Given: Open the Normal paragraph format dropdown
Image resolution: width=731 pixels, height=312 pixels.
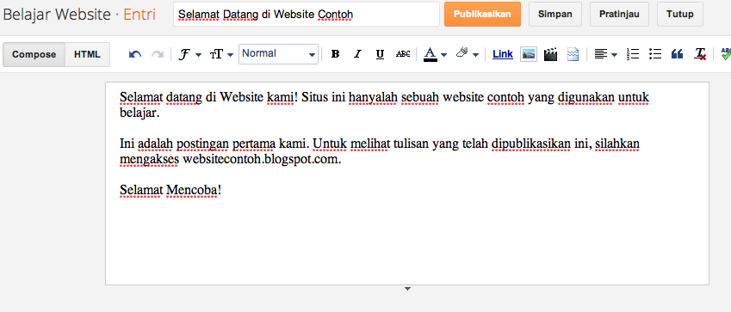Looking at the screenshot, I should (x=278, y=54).
